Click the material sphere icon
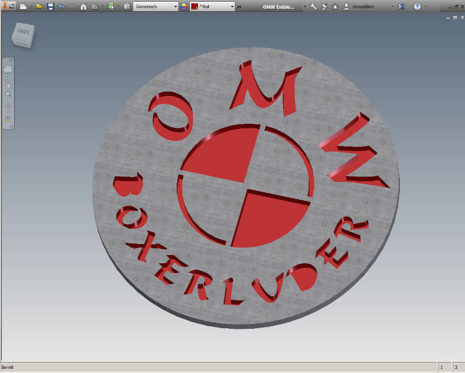Screen dimensions: 465x373 (x=127, y=6)
